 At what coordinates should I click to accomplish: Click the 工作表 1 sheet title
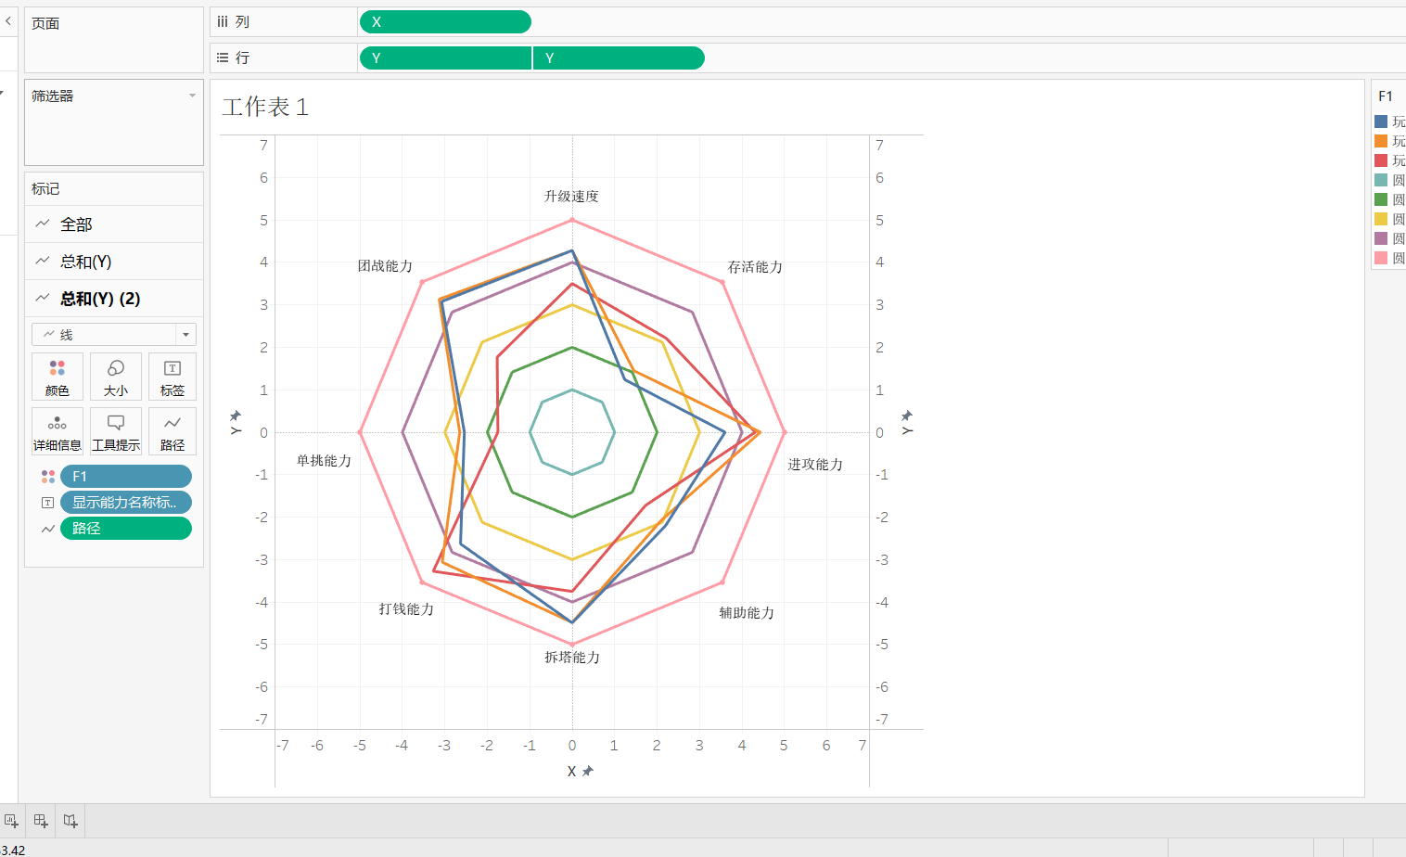265,107
